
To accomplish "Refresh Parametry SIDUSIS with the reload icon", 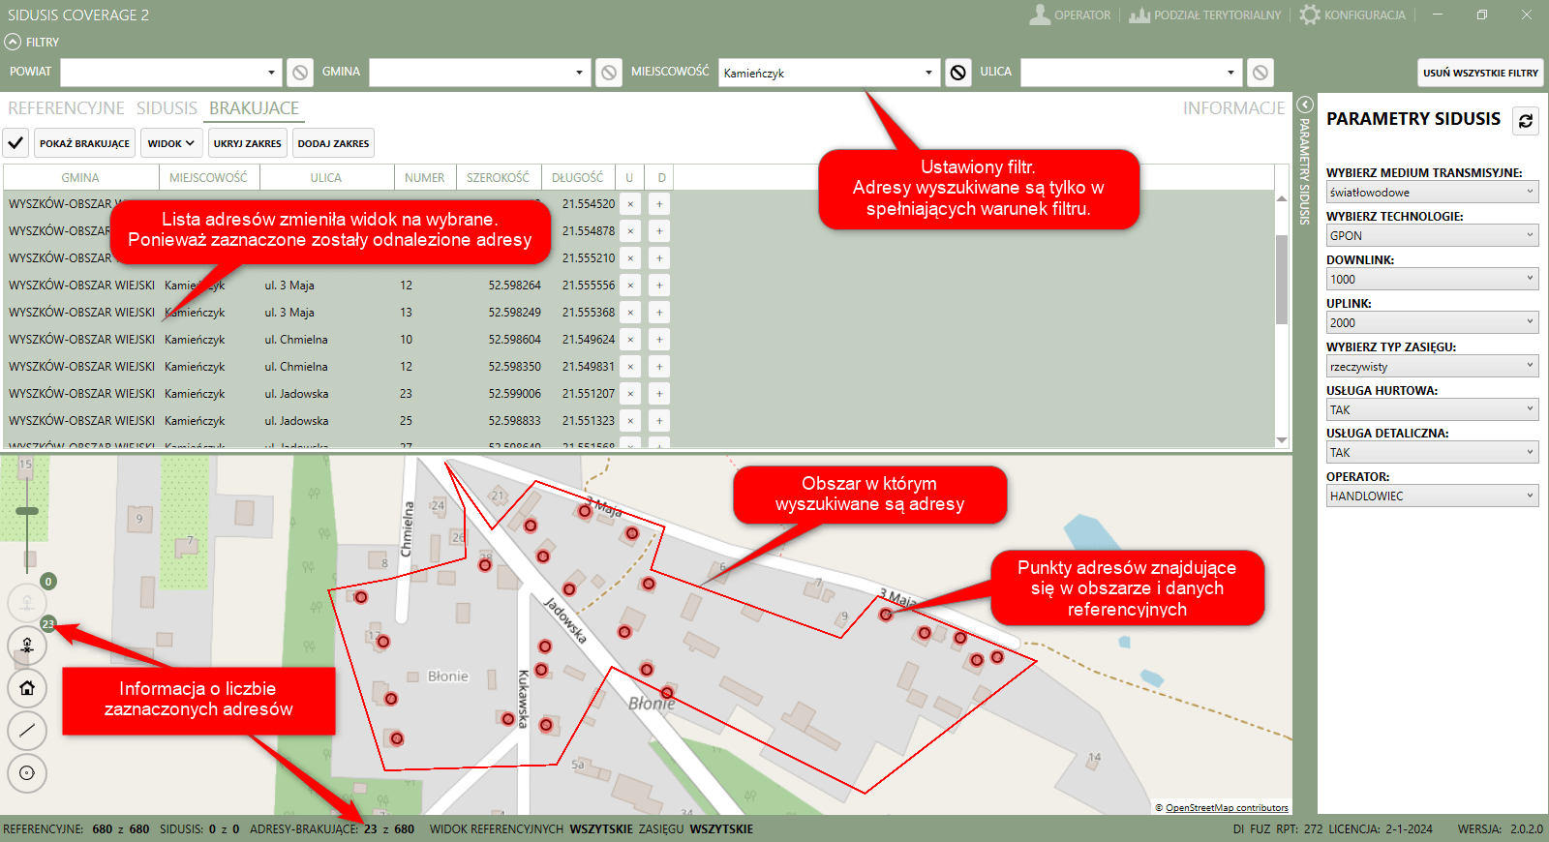I will 1525,121.
